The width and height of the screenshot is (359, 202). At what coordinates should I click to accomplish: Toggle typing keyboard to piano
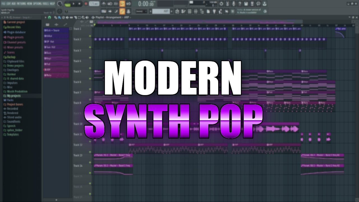pyautogui.click(x=104, y=11)
